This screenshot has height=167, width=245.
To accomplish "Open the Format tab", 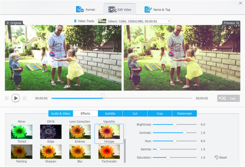I will point(85,9).
